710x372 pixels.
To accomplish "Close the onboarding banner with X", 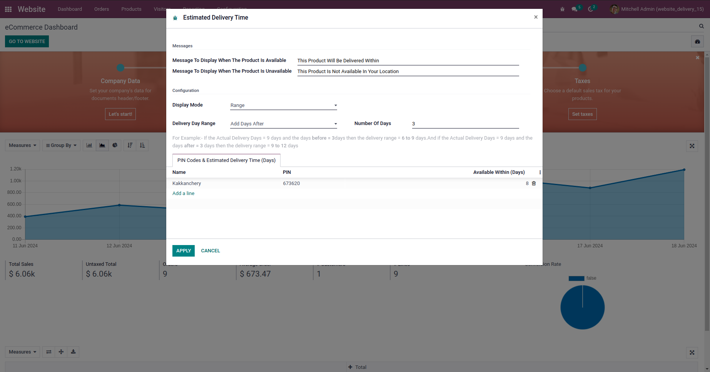I will click(x=697, y=57).
